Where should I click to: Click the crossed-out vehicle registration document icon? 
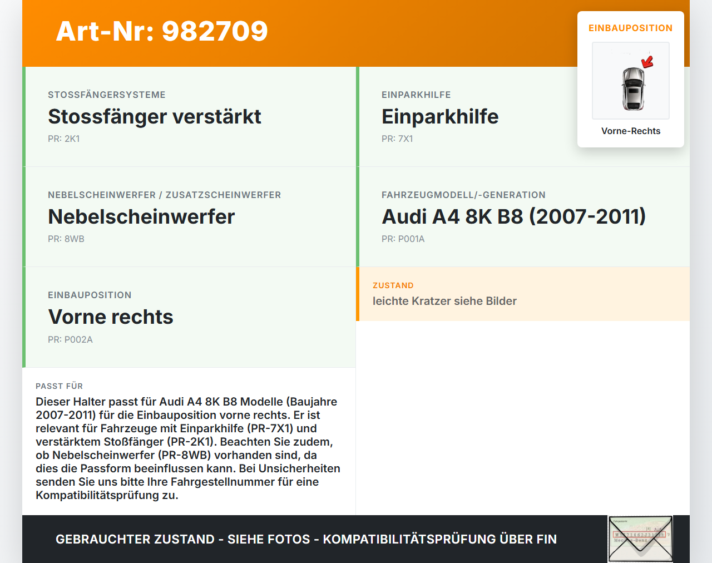pyautogui.click(x=640, y=539)
